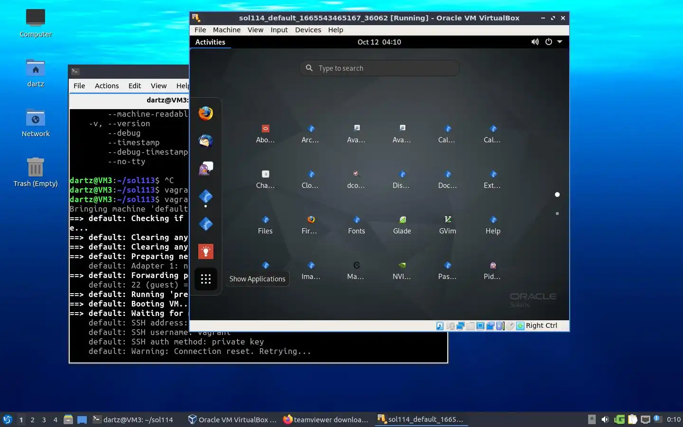Image resolution: width=683 pixels, height=427 pixels.
Task: Open Thunderbird mail from the GNOME dash
Action: (205, 141)
